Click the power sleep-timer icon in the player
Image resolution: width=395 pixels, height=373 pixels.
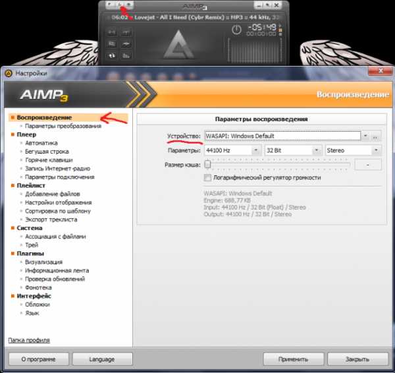click(236, 30)
